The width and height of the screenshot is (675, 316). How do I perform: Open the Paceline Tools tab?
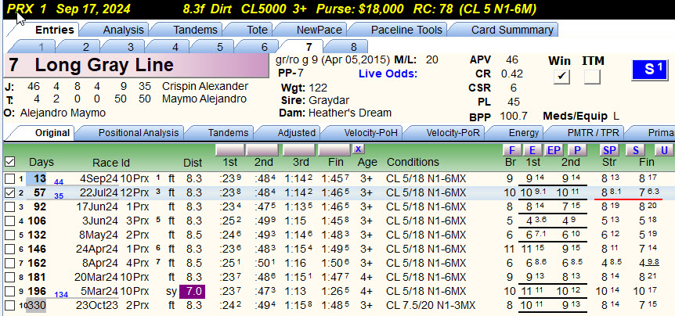pos(403,30)
